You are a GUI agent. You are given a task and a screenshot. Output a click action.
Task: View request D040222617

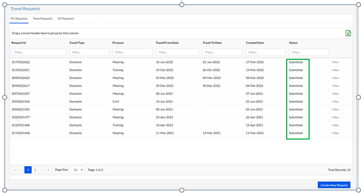tap(335, 86)
